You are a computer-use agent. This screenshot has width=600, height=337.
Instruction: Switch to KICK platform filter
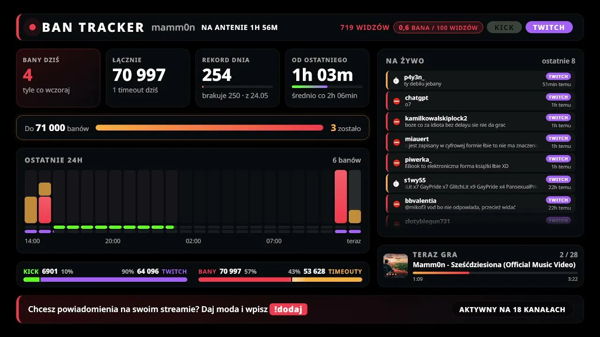tap(504, 27)
